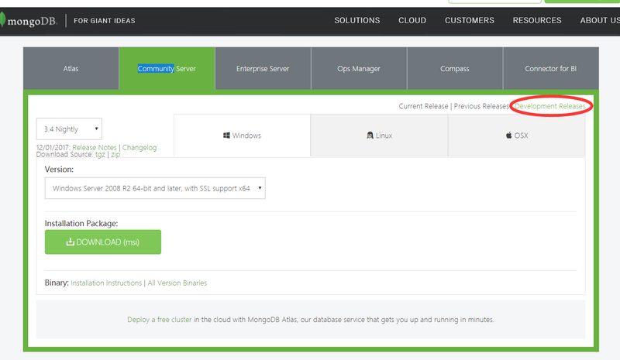Click the DOWNLOAD (msi) button

tap(103, 242)
